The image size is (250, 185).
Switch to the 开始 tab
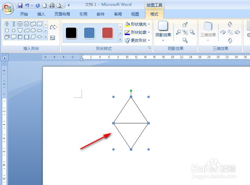click(24, 14)
